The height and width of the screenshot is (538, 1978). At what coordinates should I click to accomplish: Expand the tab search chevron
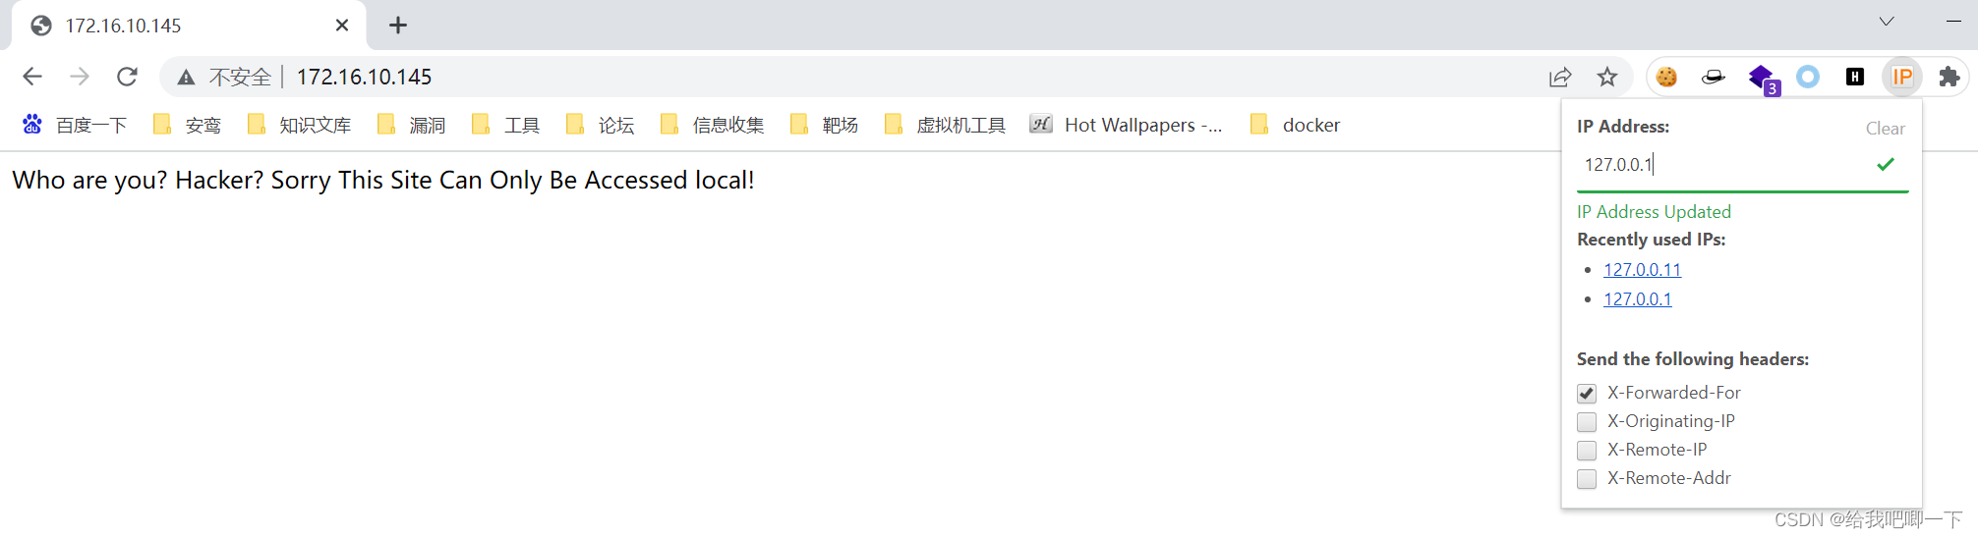tap(1887, 22)
